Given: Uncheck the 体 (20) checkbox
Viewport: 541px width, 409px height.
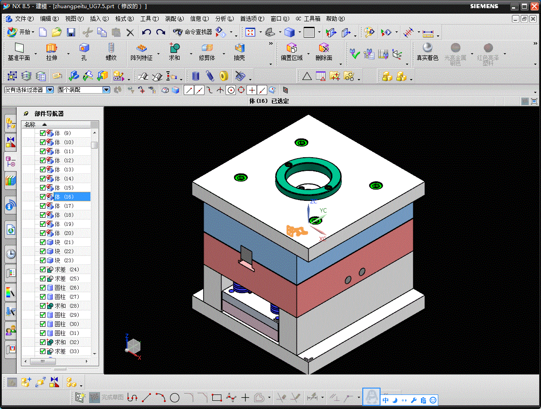Looking at the screenshot, I should pyautogui.click(x=43, y=233).
